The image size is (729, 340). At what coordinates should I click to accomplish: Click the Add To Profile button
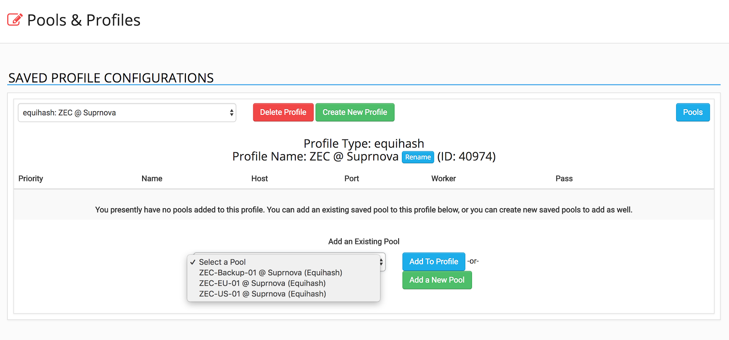click(x=434, y=262)
